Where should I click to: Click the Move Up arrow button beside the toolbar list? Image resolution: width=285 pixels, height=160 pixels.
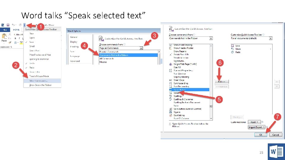tap(277, 82)
